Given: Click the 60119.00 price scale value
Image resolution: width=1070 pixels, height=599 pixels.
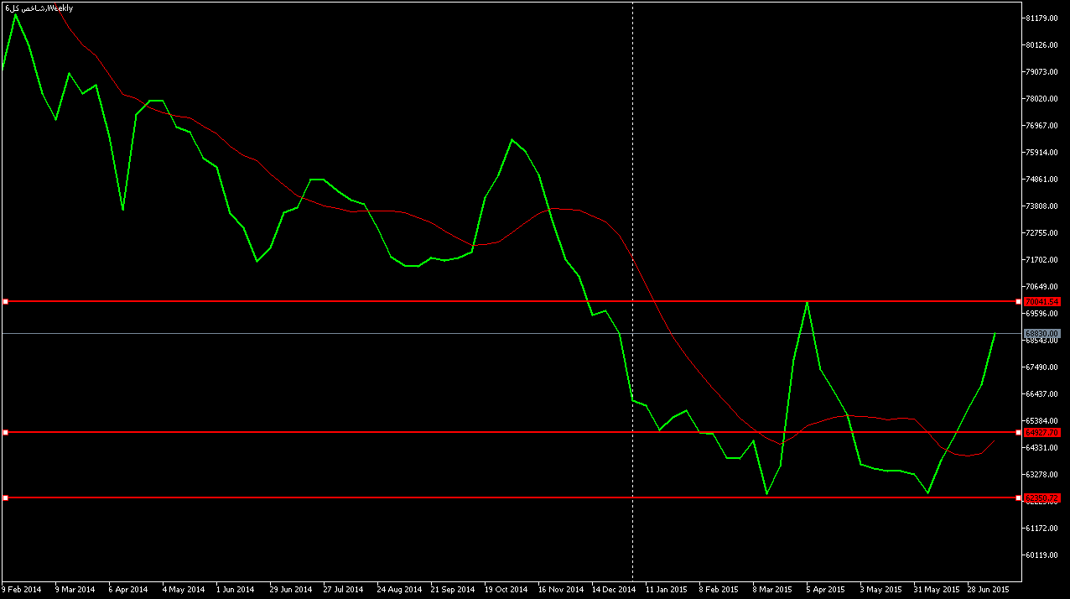Looking at the screenshot, I should (x=1043, y=555).
